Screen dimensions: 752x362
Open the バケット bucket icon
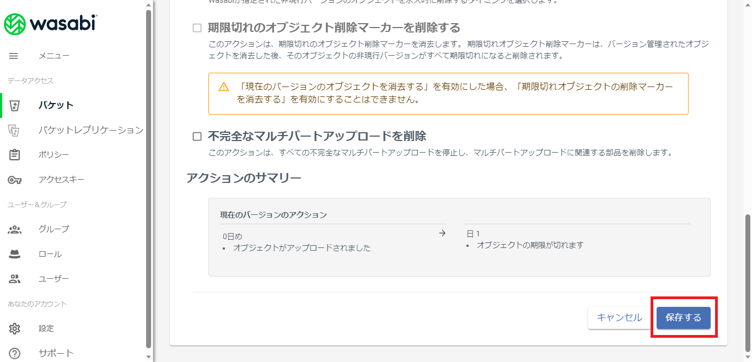coord(15,105)
